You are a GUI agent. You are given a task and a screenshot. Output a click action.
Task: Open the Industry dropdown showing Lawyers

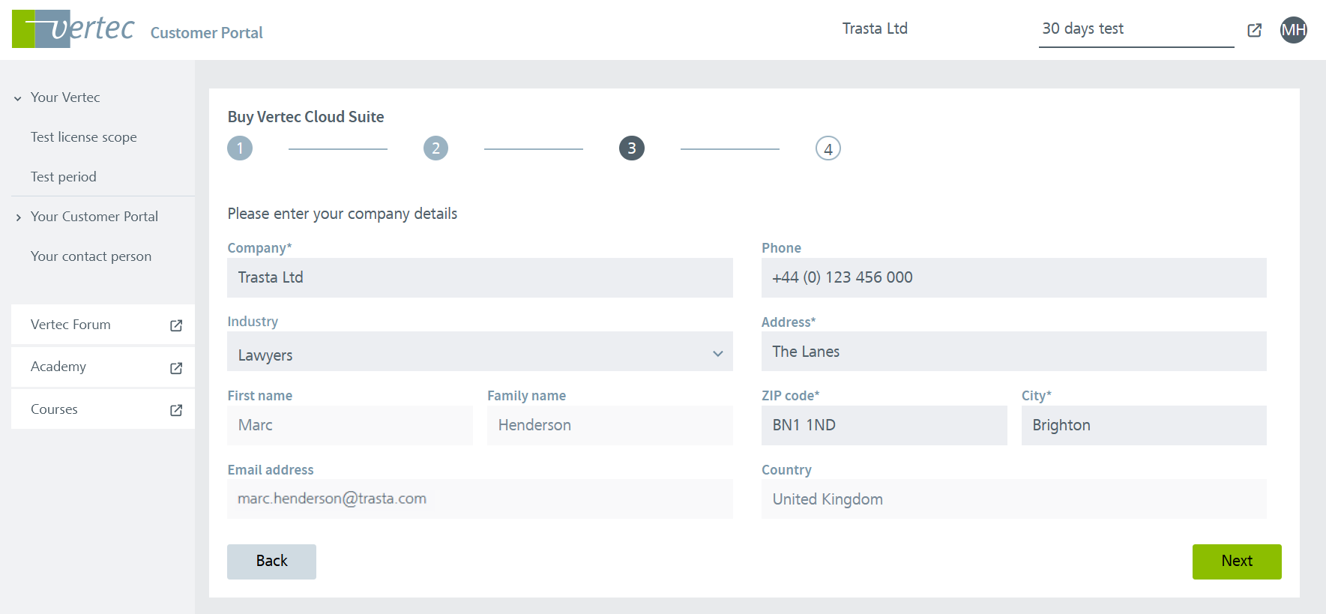click(x=480, y=352)
